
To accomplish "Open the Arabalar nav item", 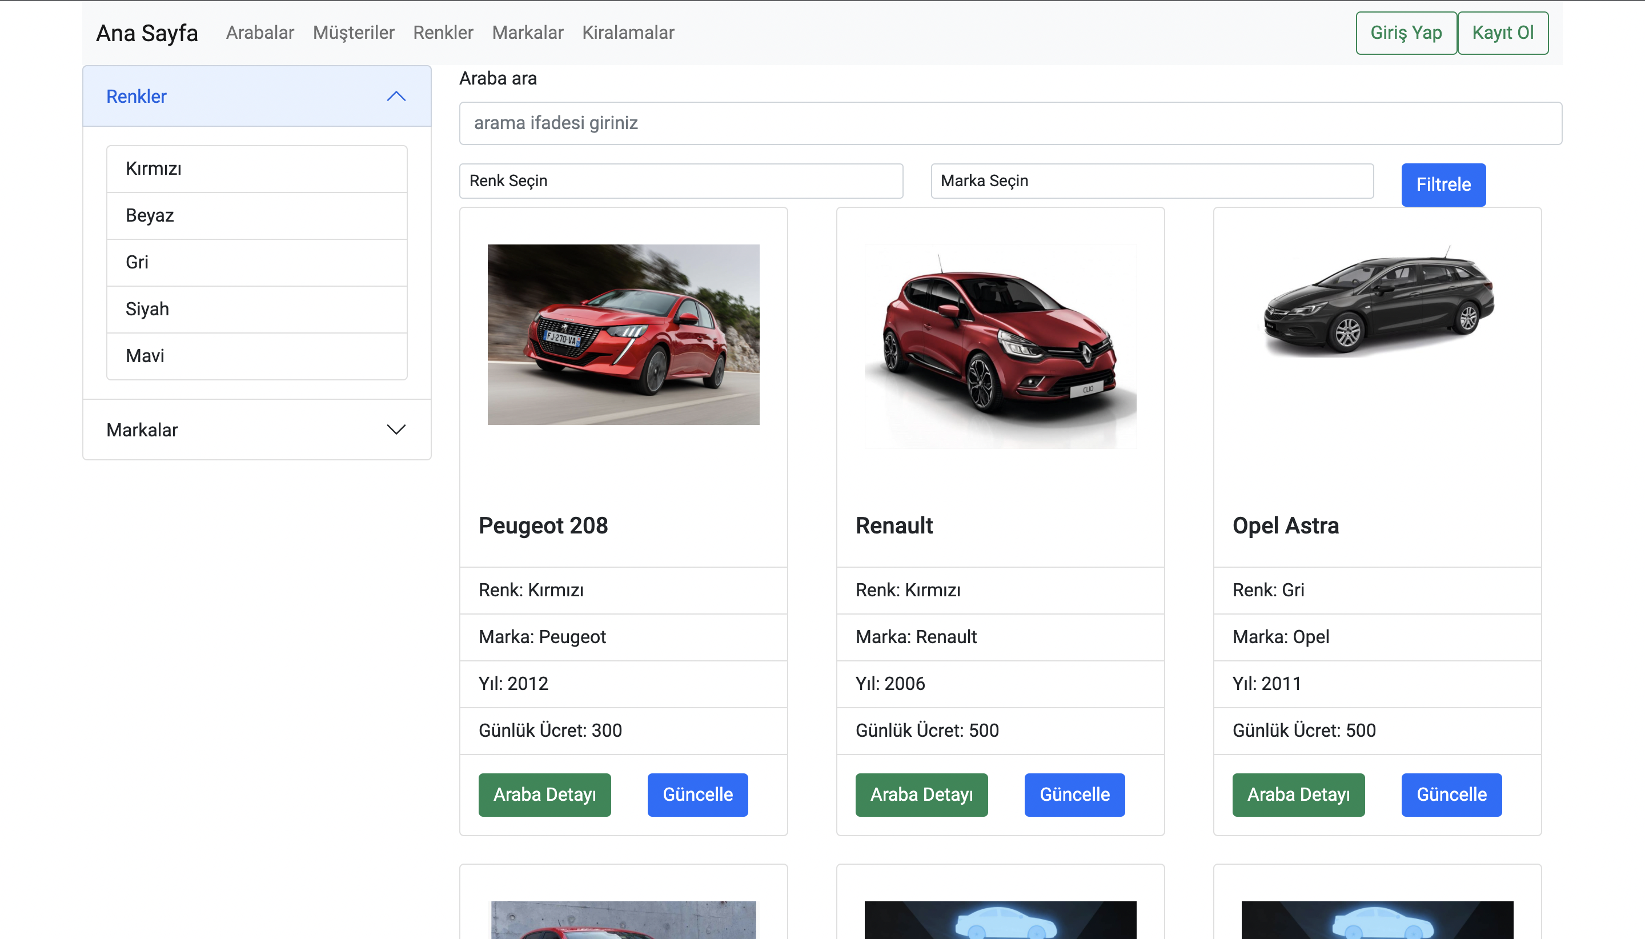I will click(x=260, y=33).
